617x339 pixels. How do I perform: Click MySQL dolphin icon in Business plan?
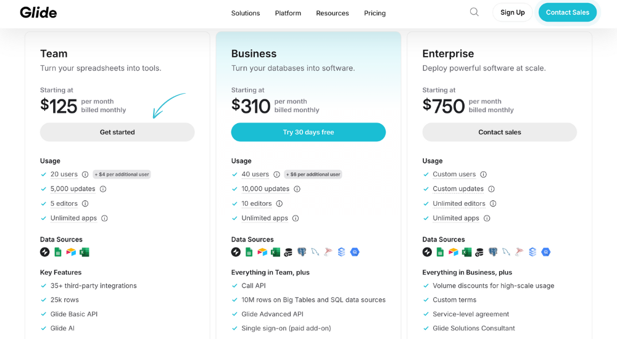pyautogui.click(x=315, y=252)
